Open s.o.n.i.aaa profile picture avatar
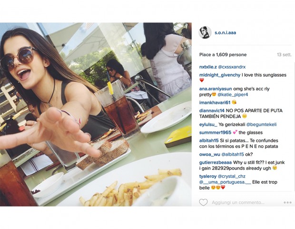Image resolution: width=295 pixels, height=229 pixels. point(205,32)
